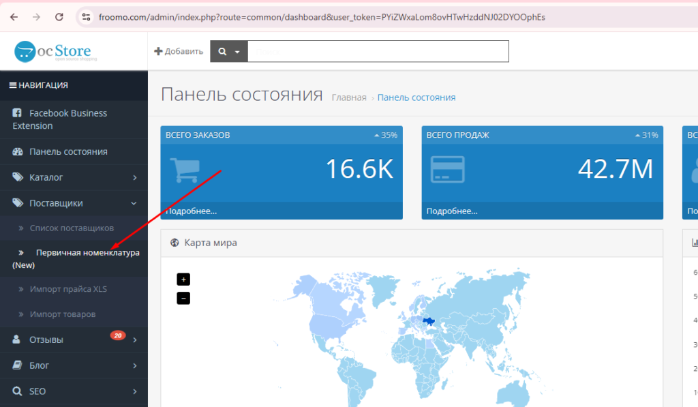Open Импорт прайса XLS submenu item
The width and height of the screenshot is (698, 407).
(68, 289)
